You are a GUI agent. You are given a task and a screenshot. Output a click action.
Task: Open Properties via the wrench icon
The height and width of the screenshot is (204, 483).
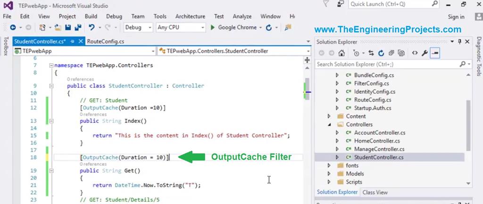pyautogui.click(x=425, y=53)
